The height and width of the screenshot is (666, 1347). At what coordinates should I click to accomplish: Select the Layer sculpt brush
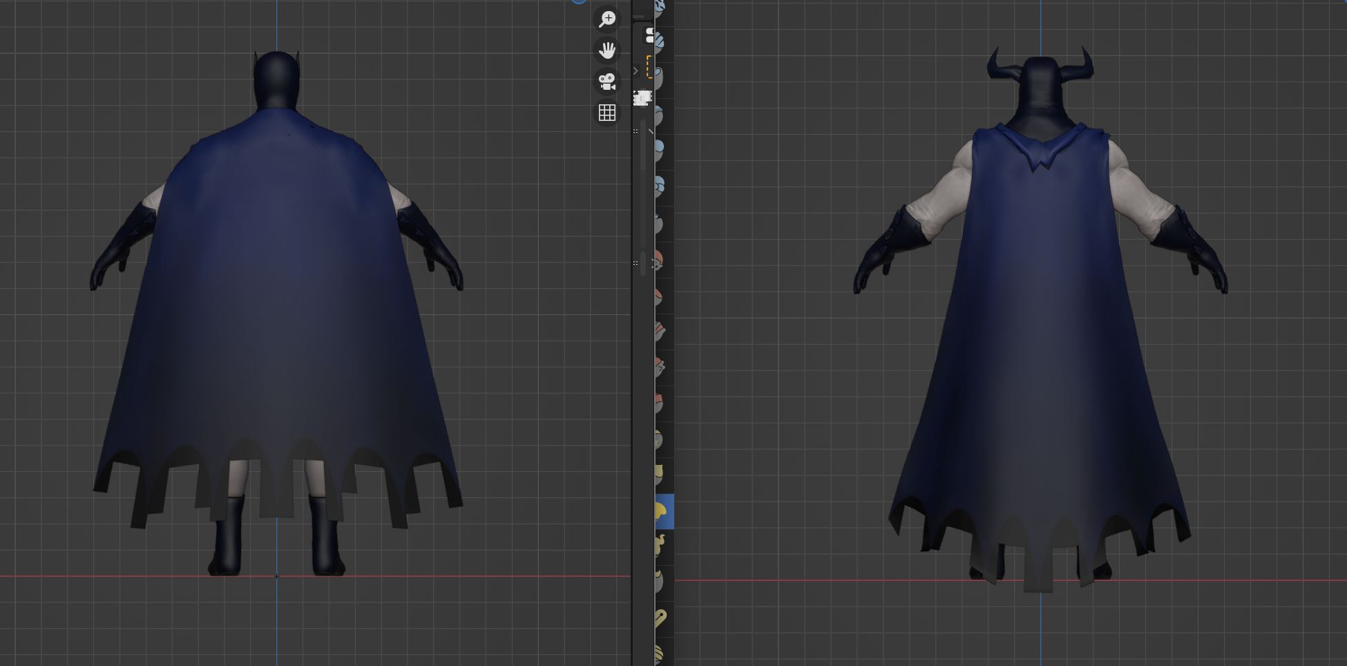(660, 113)
